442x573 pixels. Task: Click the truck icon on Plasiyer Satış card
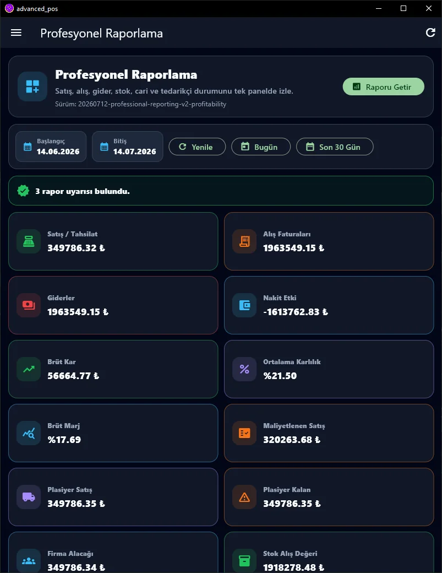[x=29, y=497]
